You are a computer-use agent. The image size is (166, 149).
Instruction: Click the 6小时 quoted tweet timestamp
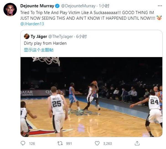tap(81, 37)
